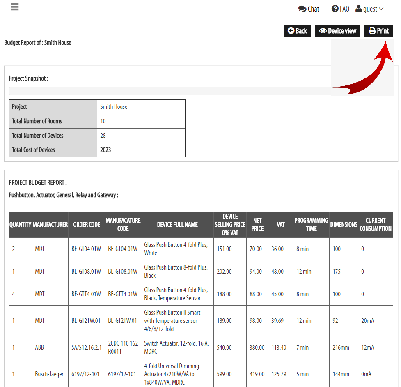Expand the guest user dropdown
Image resolution: width=401 pixels, height=387 pixels.
369,9
